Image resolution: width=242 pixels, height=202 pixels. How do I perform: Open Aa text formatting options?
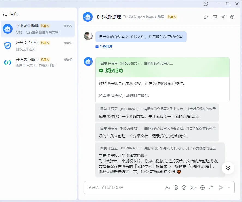168,188
